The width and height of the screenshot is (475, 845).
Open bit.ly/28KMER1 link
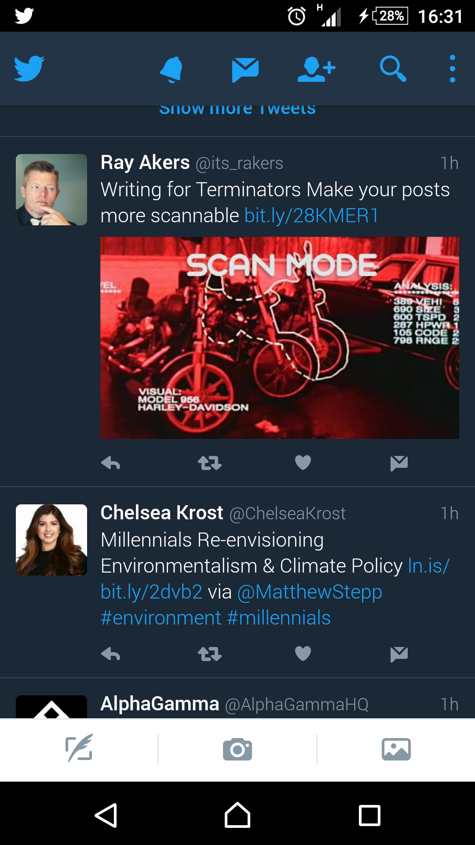coord(311,216)
